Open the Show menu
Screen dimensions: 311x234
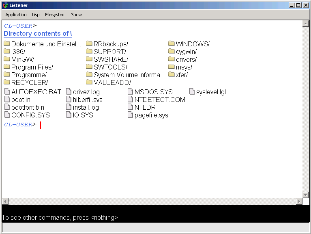[x=76, y=15]
